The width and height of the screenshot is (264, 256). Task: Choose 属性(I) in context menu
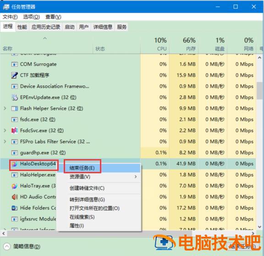99,226
